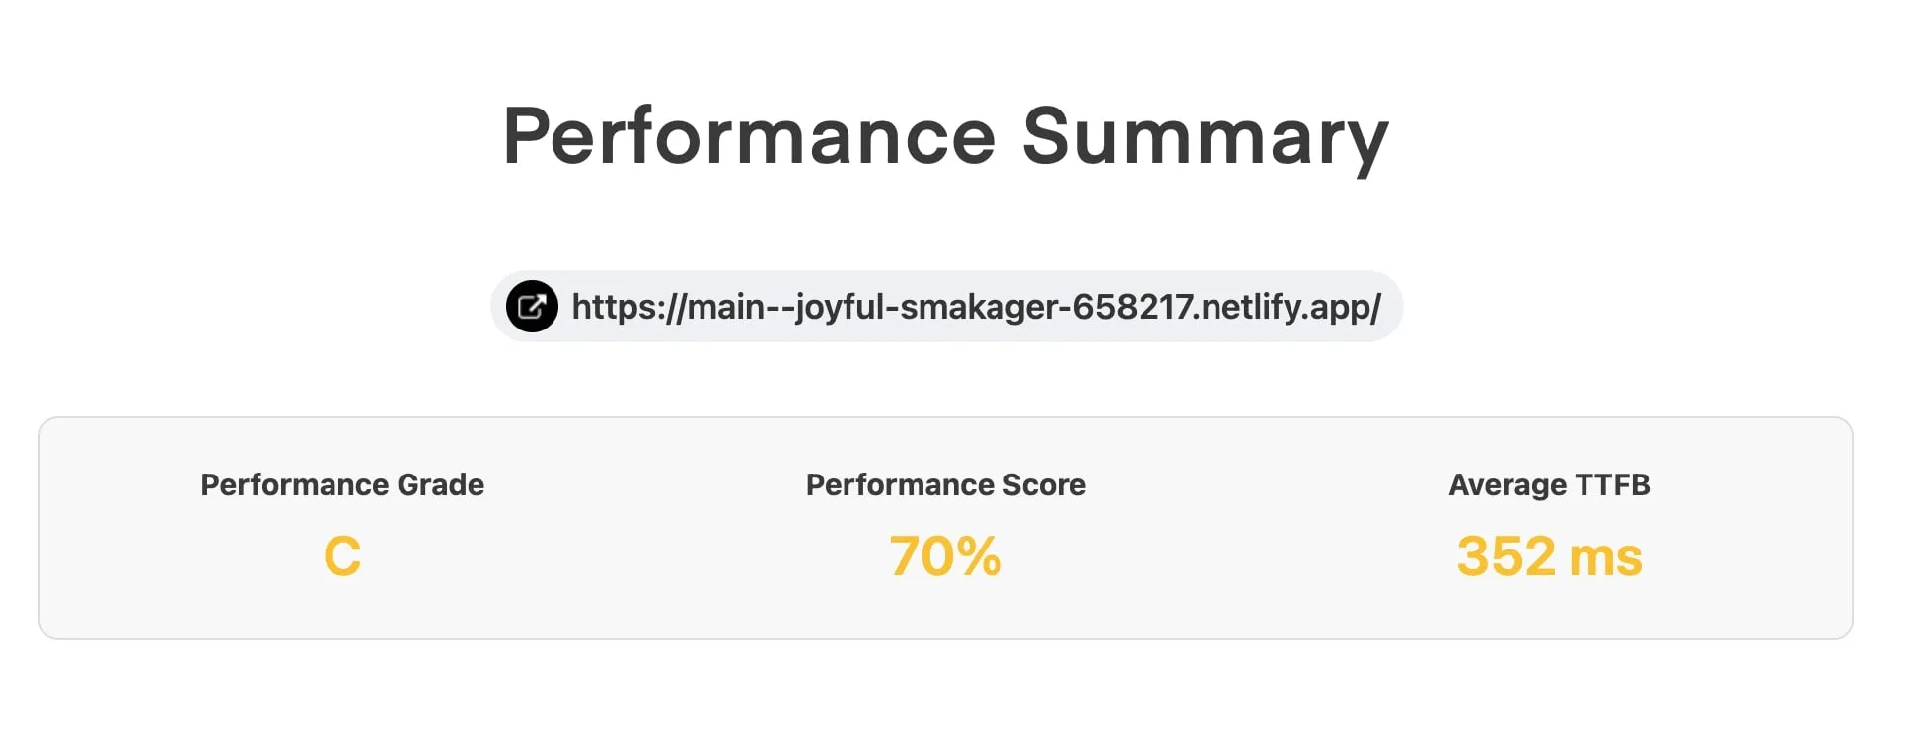This screenshot has width=1918, height=732.
Task: Click the yellow score percentage indicator
Action: click(x=944, y=557)
